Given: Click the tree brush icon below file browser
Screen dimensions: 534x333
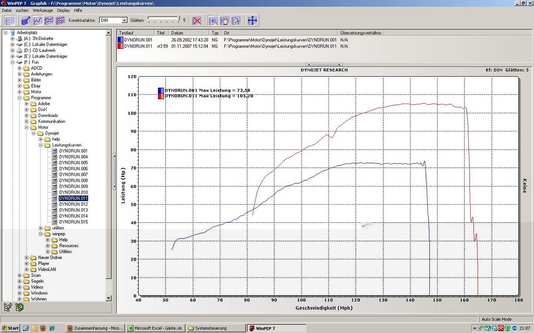Looking at the screenshot, I should pyautogui.click(x=8, y=307).
